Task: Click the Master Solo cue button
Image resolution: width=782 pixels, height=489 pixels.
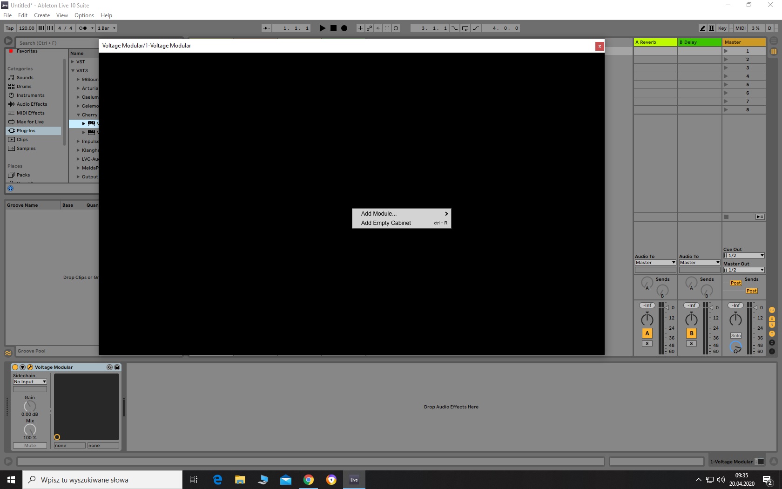Action: [736, 335]
